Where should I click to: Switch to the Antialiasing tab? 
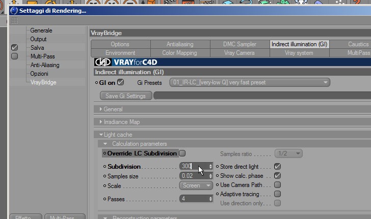[x=180, y=44]
